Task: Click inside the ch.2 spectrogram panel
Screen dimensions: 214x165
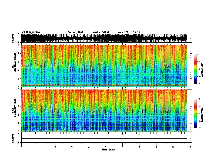Action: pos(104,111)
